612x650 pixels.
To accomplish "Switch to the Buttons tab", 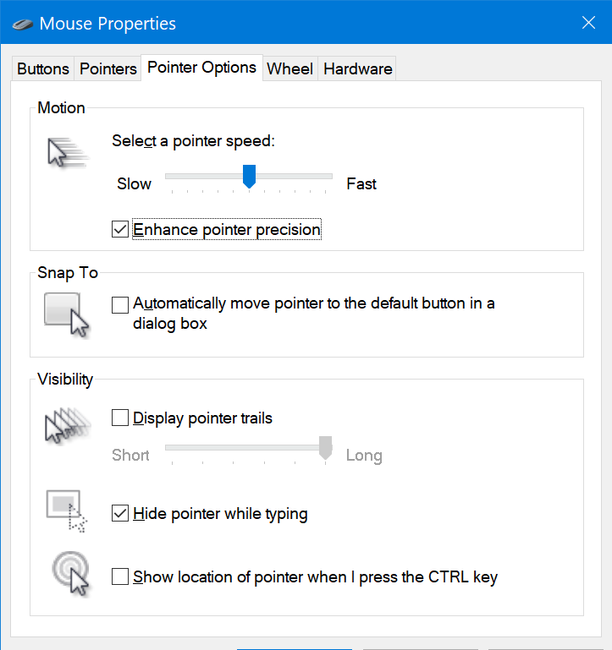I will click(44, 69).
